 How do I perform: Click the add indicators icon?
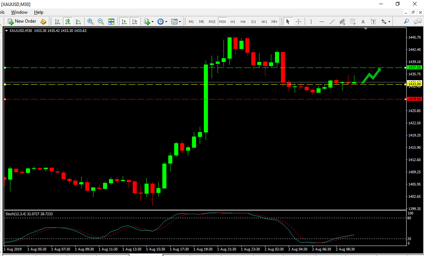[x=147, y=22]
